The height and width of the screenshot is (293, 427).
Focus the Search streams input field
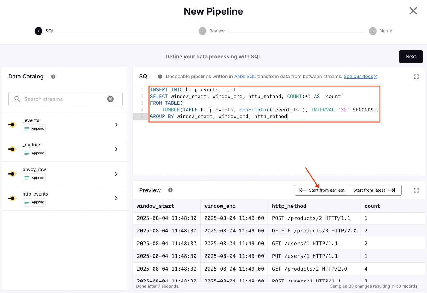tap(65, 99)
